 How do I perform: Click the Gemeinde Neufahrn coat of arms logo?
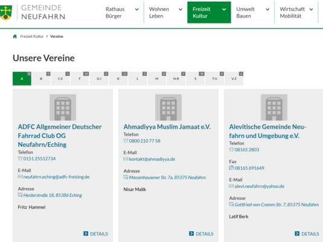pos(6,13)
